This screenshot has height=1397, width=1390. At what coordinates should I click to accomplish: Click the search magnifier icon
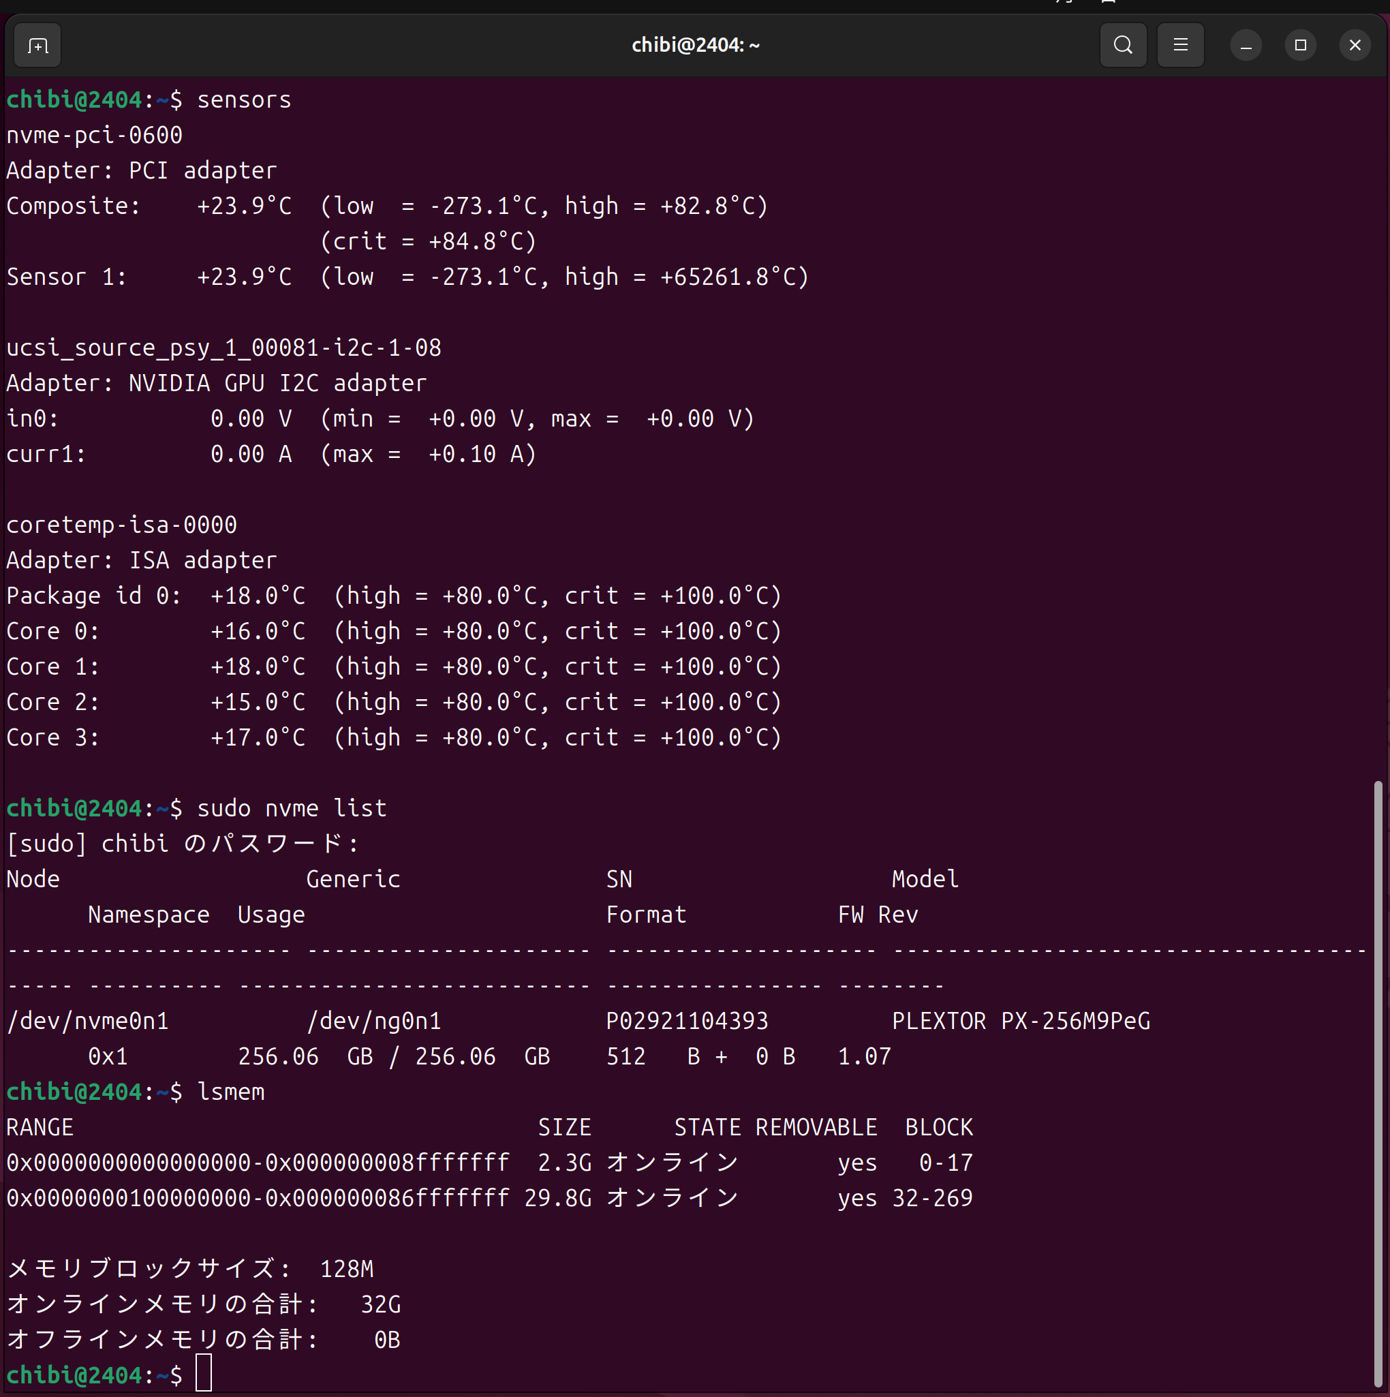[x=1122, y=46]
